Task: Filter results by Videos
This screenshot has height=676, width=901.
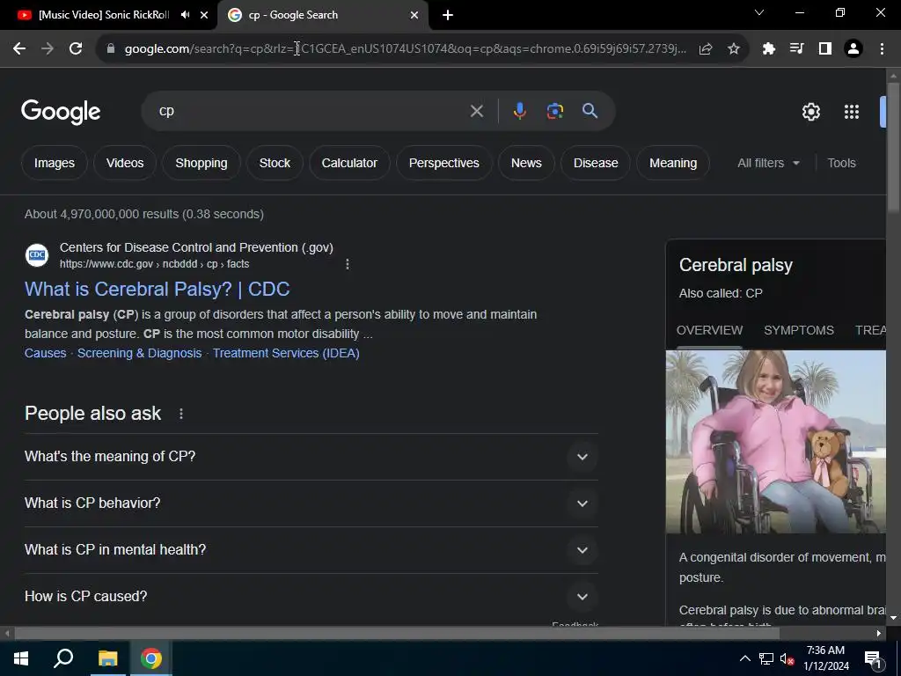Action: click(125, 163)
